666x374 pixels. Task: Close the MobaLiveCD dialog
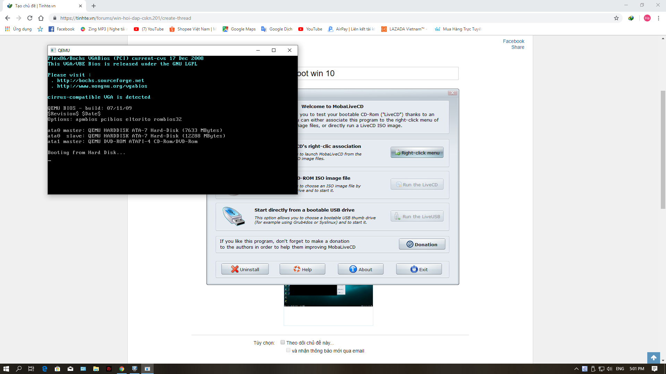[x=452, y=93]
